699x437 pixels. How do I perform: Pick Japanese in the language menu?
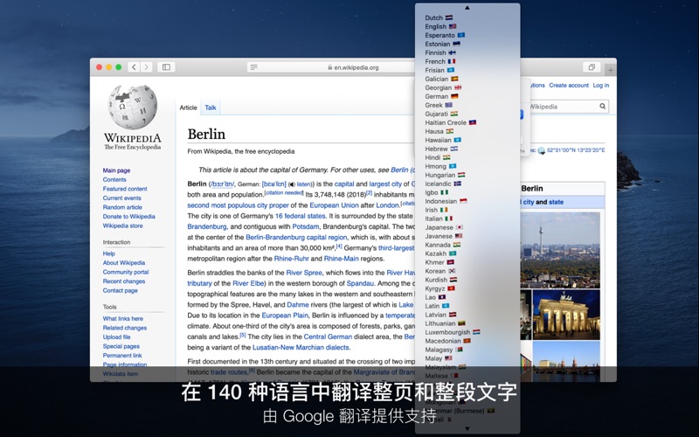(444, 227)
